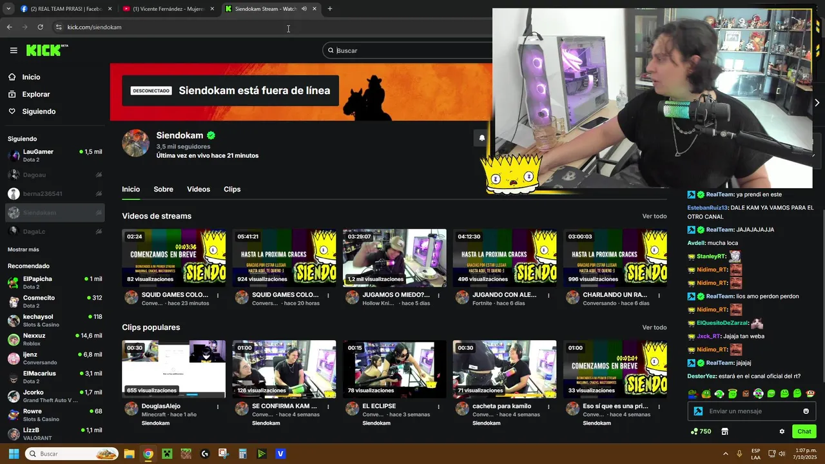Open options menu for EL ECLIPSE clip
Screen dimensions: 825x464
click(438, 407)
